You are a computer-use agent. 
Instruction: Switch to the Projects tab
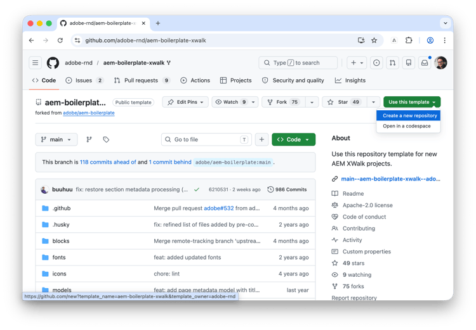pyautogui.click(x=236, y=80)
